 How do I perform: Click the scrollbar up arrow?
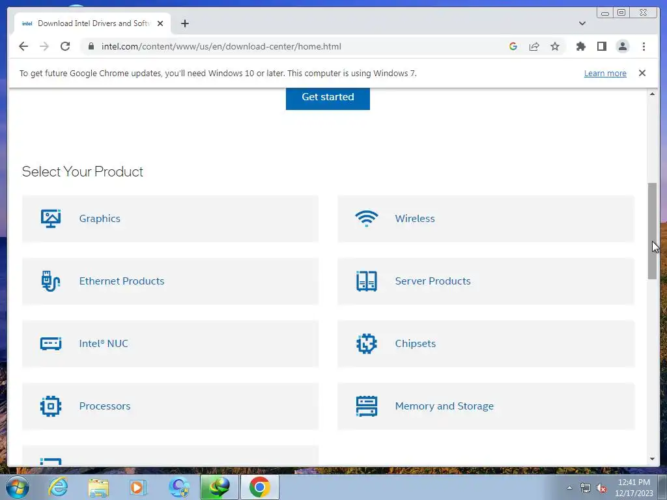[652, 94]
